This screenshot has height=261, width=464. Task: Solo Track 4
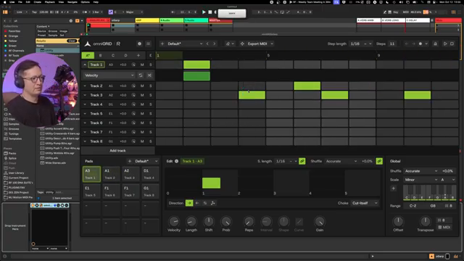151,104
